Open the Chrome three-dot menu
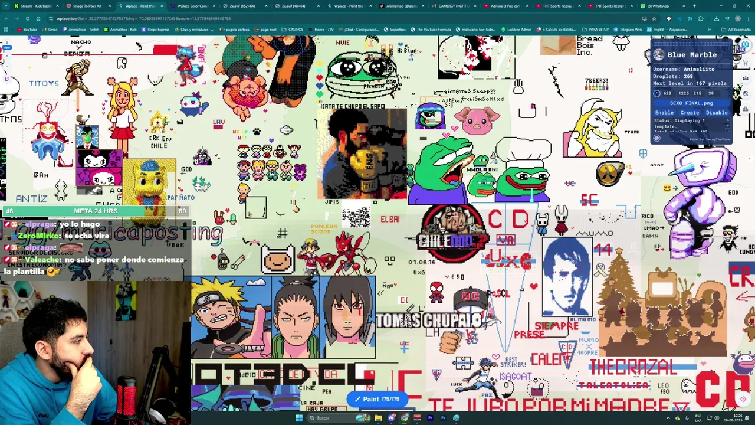 pyautogui.click(x=749, y=19)
